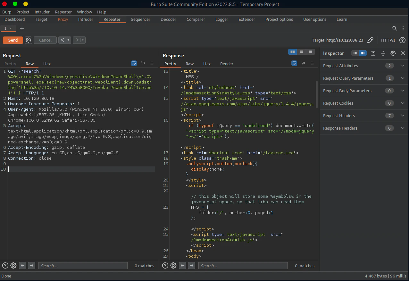Switch to the Extender tab
The width and height of the screenshot is (409, 281).
pos(247,19)
